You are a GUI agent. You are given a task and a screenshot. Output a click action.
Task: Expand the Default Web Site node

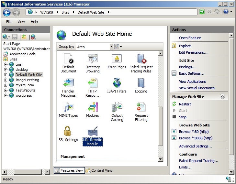[x=6, y=75]
